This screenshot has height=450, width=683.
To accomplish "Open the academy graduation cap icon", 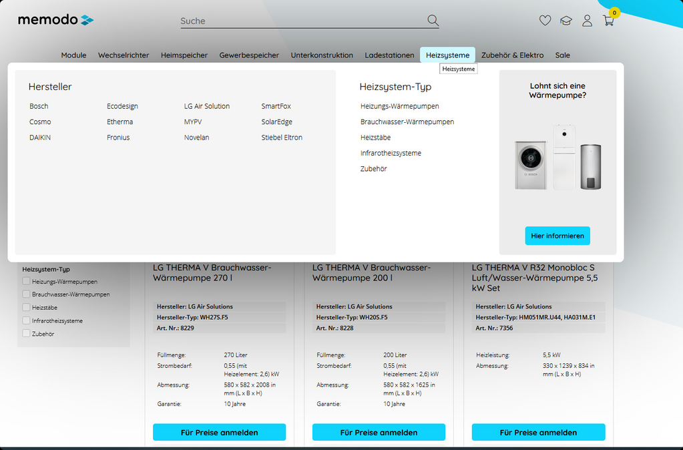I will [565, 21].
